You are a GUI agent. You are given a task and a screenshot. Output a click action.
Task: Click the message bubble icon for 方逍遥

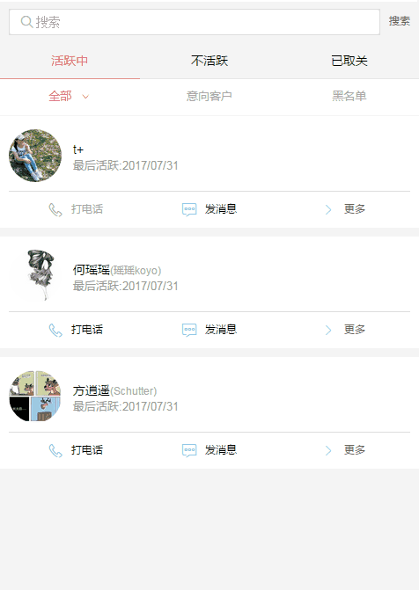tap(189, 450)
